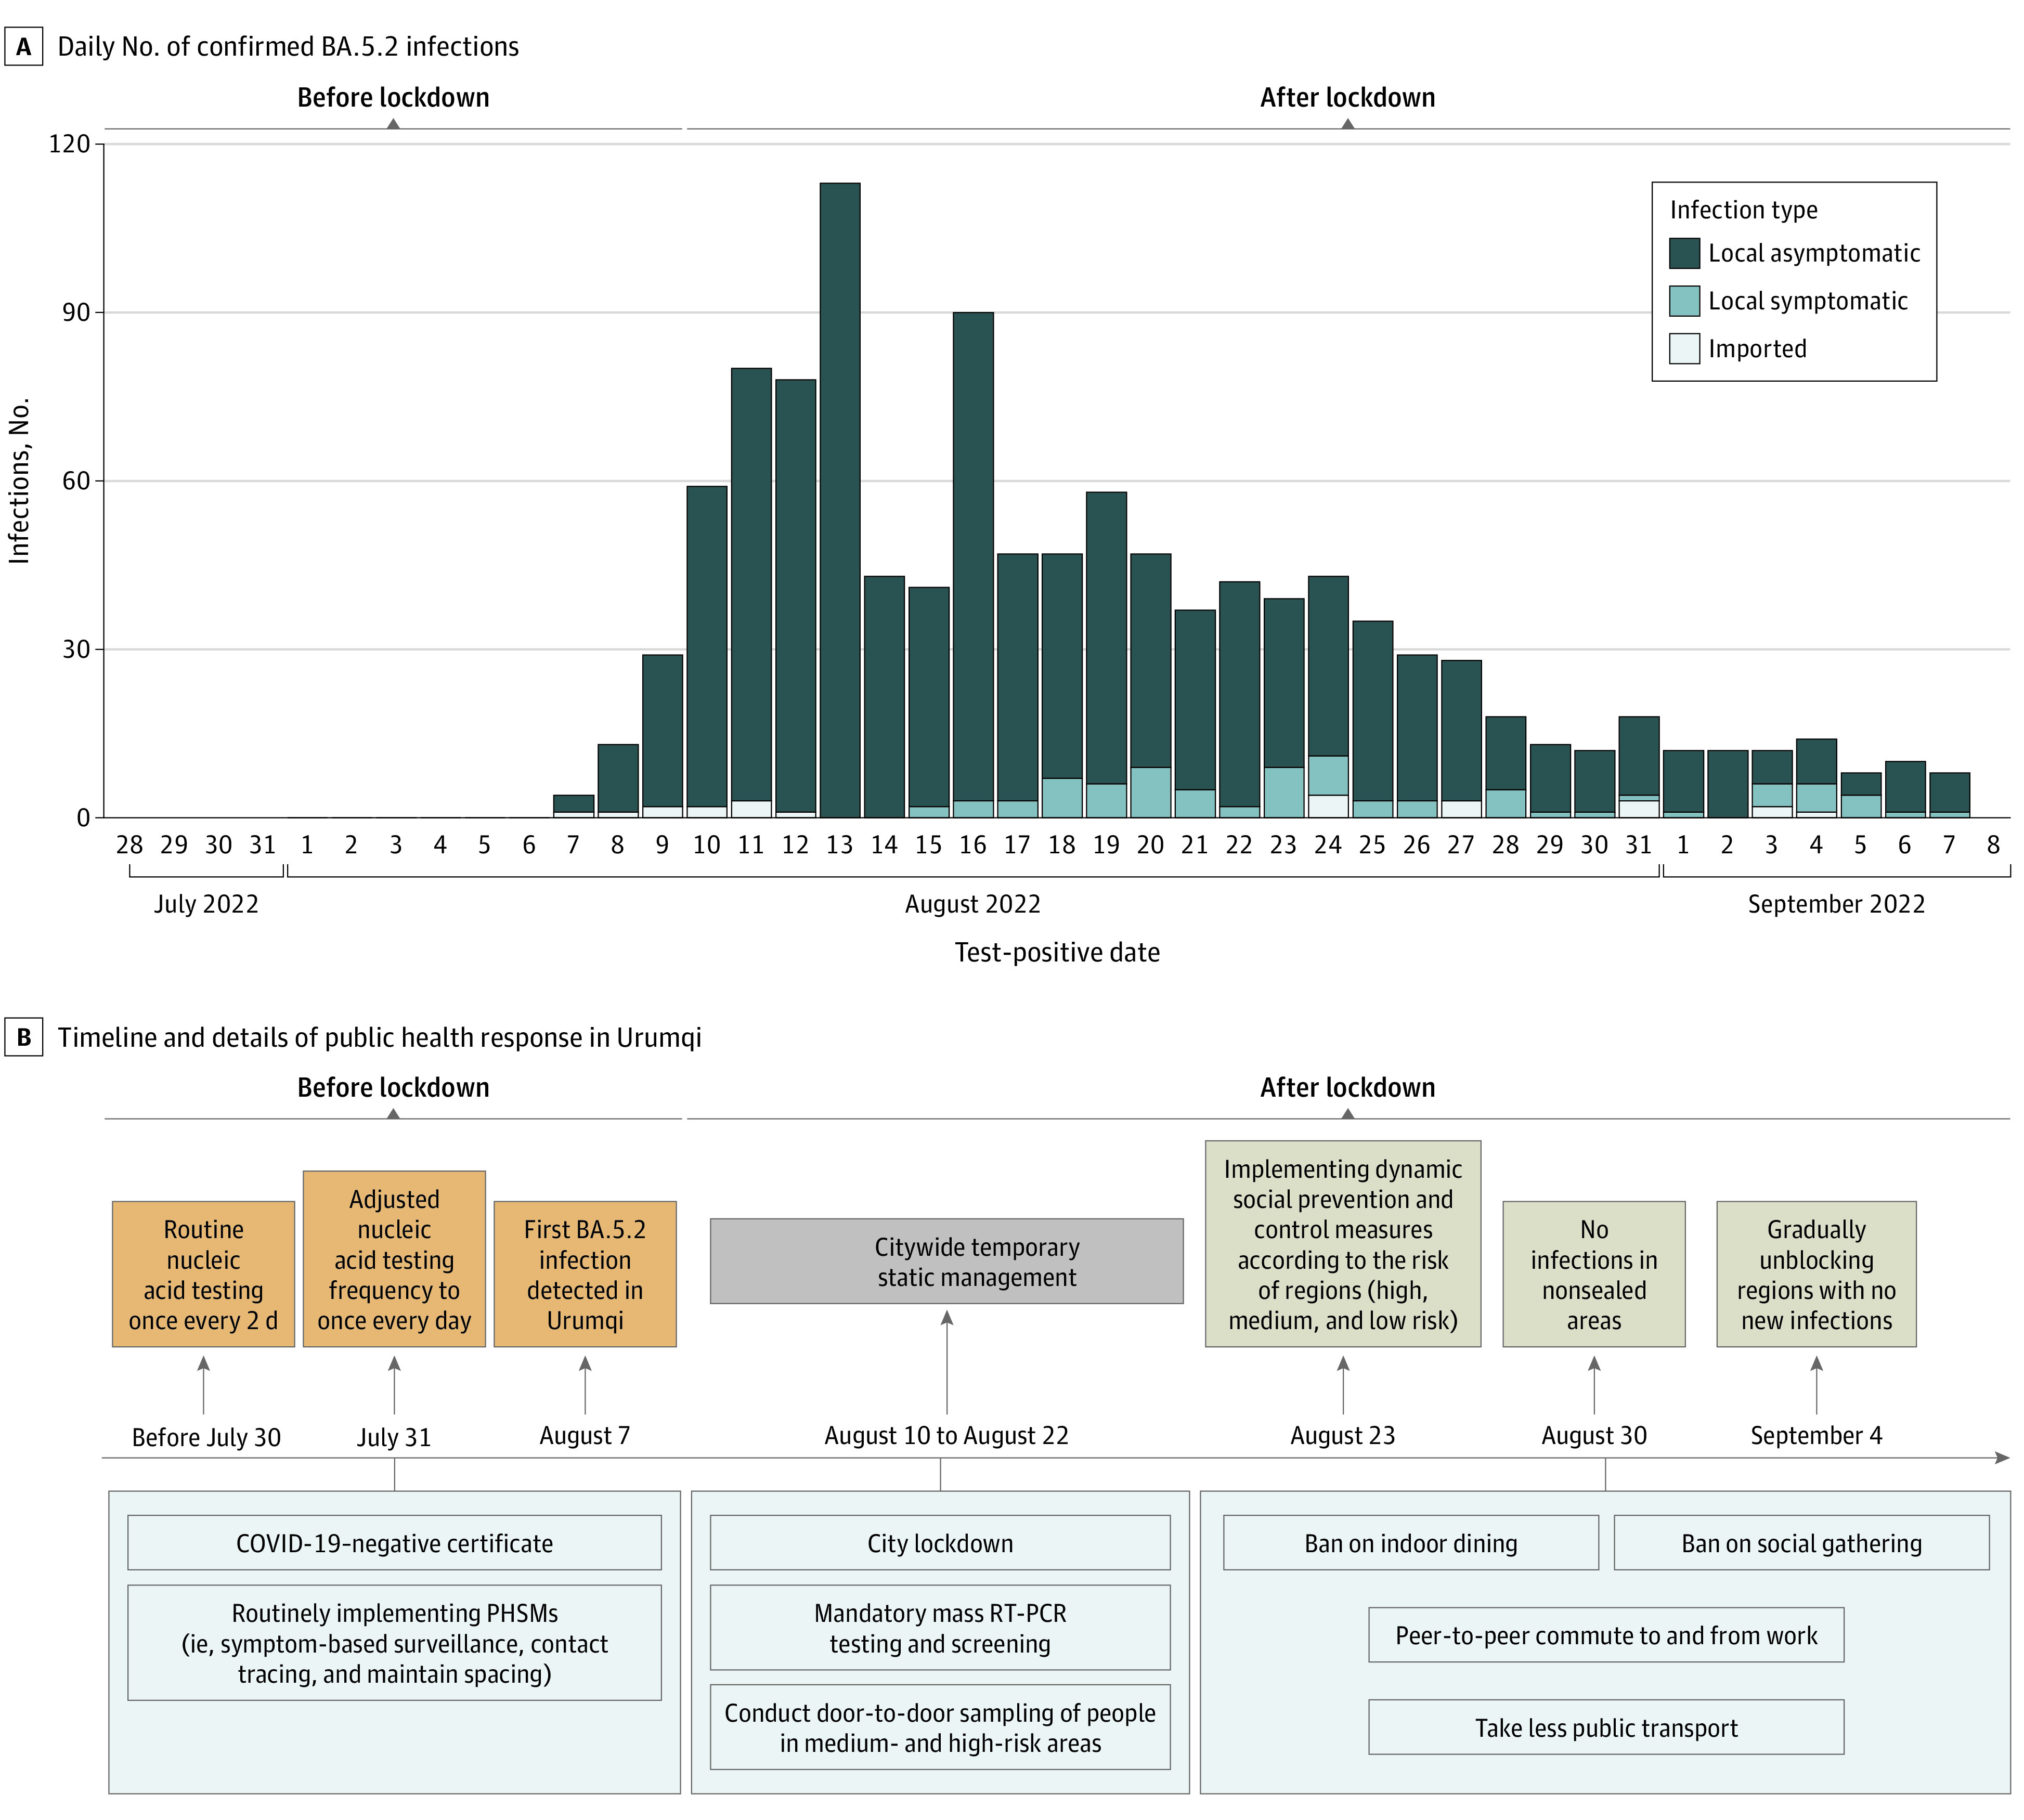The width and height of the screenshot is (2024, 1820).
Task: Click the 28 July x-axis date label
Action: click(x=129, y=846)
